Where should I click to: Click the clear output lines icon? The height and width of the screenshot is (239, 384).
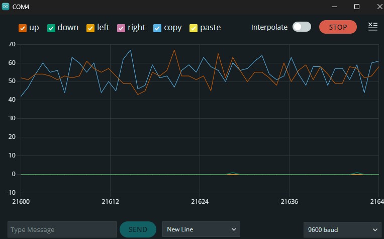coord(373,27)
